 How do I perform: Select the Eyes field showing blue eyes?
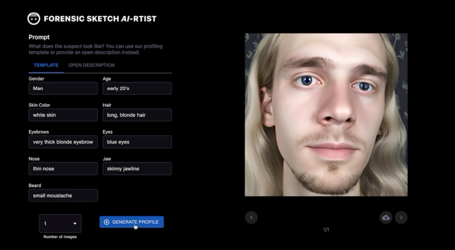[137, 142]
